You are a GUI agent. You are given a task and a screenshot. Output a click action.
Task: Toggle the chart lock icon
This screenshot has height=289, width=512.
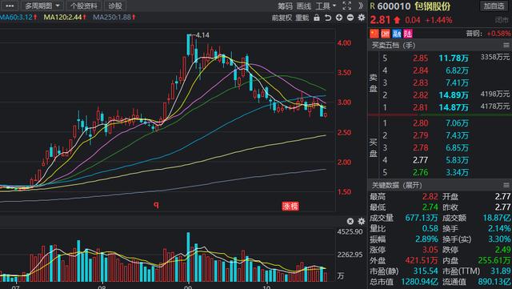coord(317,18)
